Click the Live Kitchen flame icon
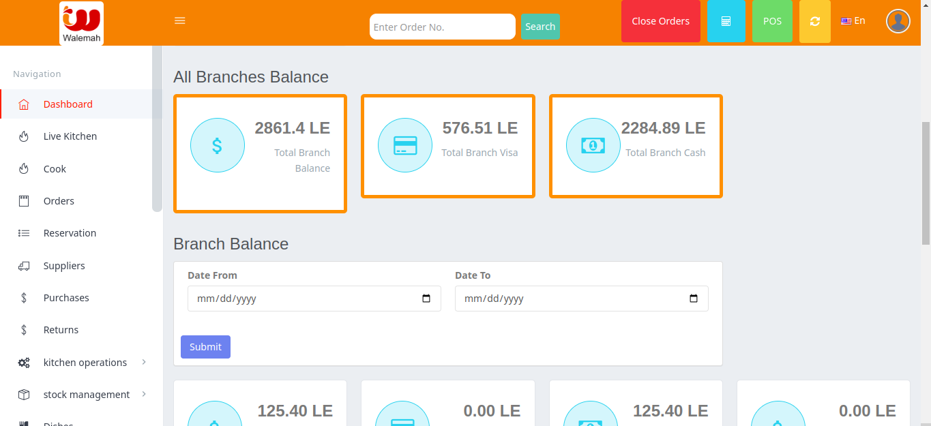The height and width of the screenshot is (426, 931). point(24,136)
